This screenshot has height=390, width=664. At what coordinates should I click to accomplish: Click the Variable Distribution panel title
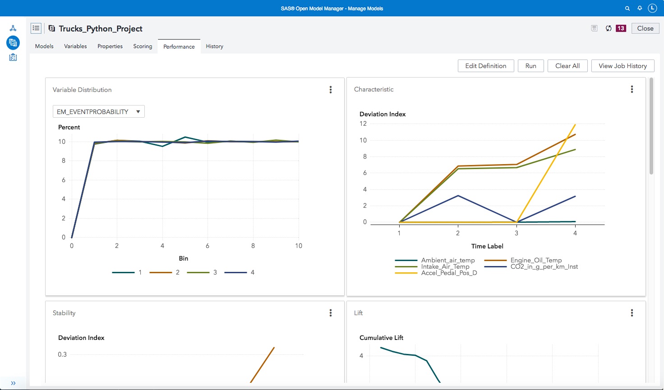[82, 90]
